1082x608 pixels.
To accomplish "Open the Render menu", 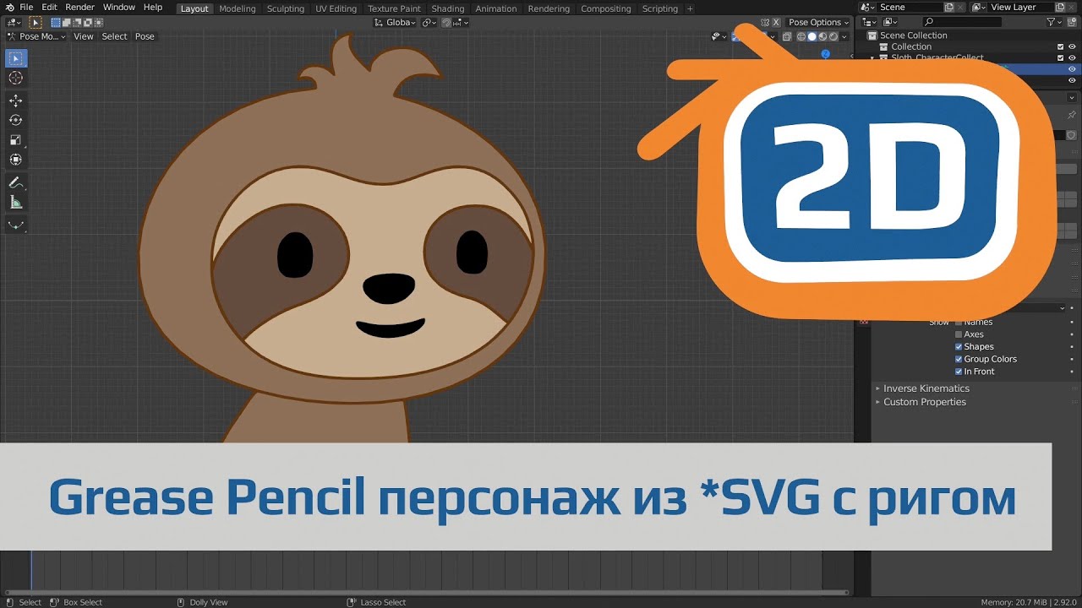I will pyautogui.click(x=80, y=8).
